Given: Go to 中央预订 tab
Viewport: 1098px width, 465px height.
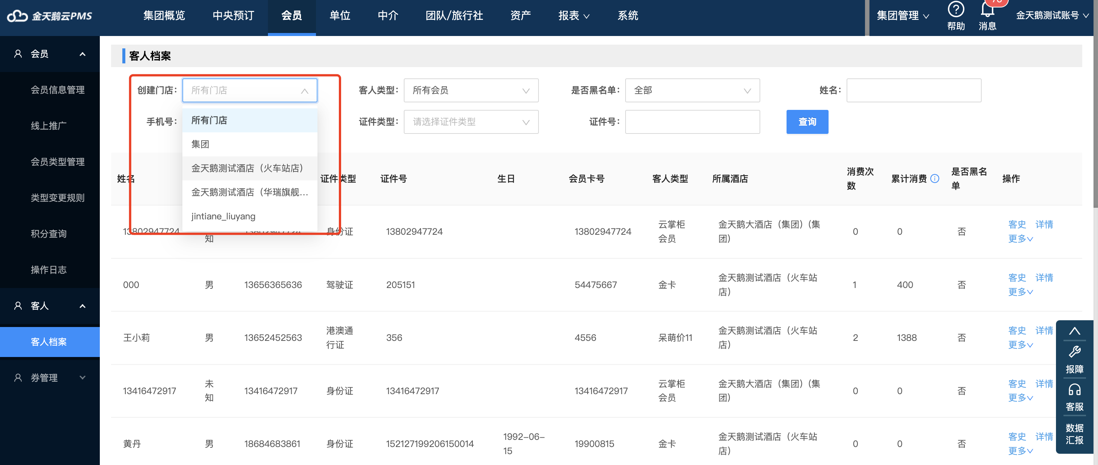Looking at the screenshot, I should click(x=233, y=16).
